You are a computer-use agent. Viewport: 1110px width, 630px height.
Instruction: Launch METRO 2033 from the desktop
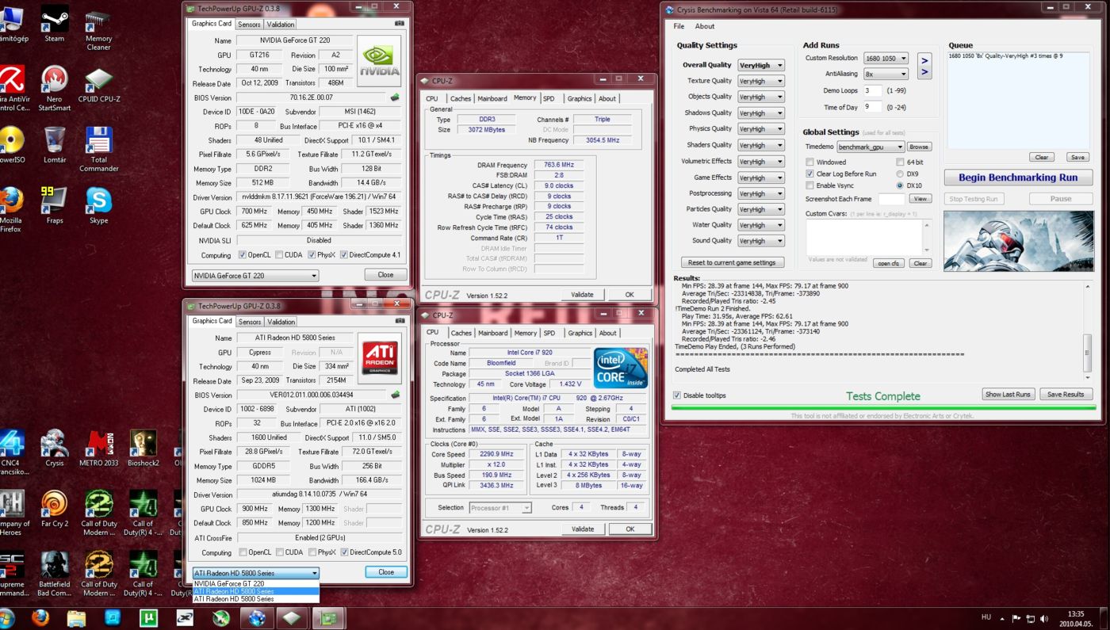(x=98, y=448)
